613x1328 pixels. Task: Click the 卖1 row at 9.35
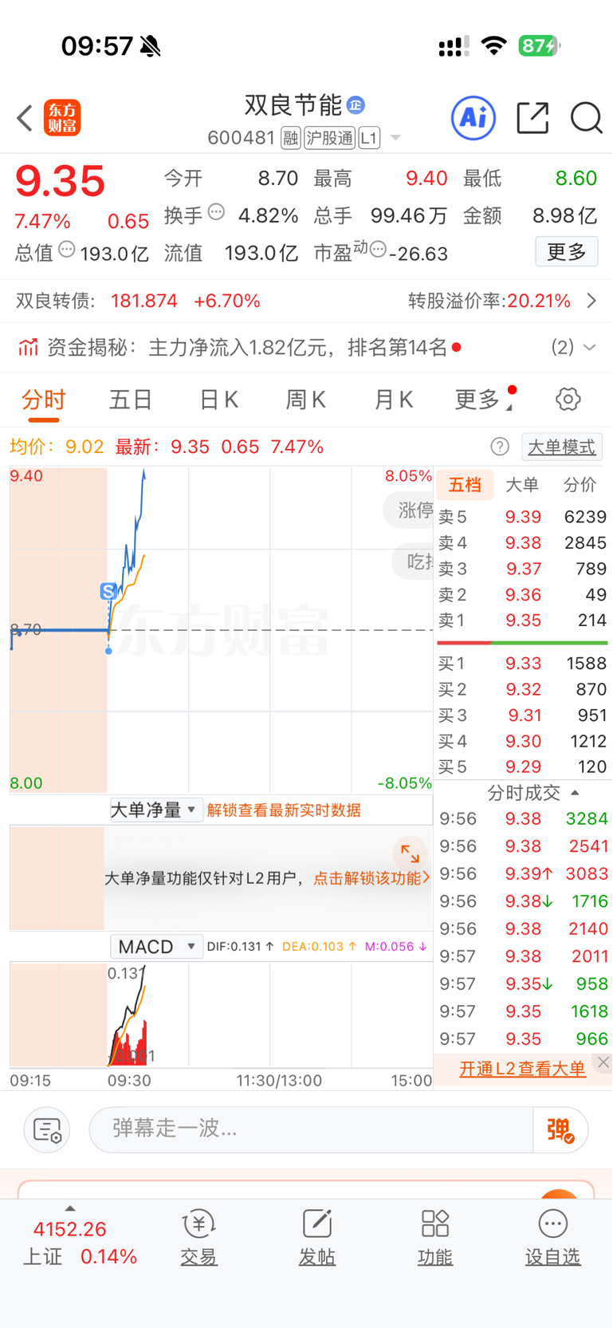coord(522,620)
